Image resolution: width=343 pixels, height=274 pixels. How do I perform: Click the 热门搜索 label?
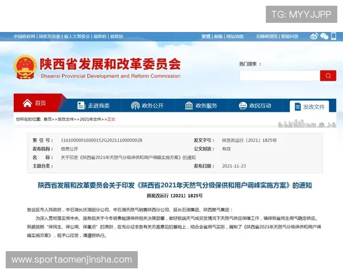(250, 64)
